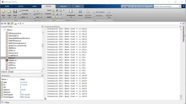
Task: Click the Save disk icon
Action: click(x=15, y=11)
